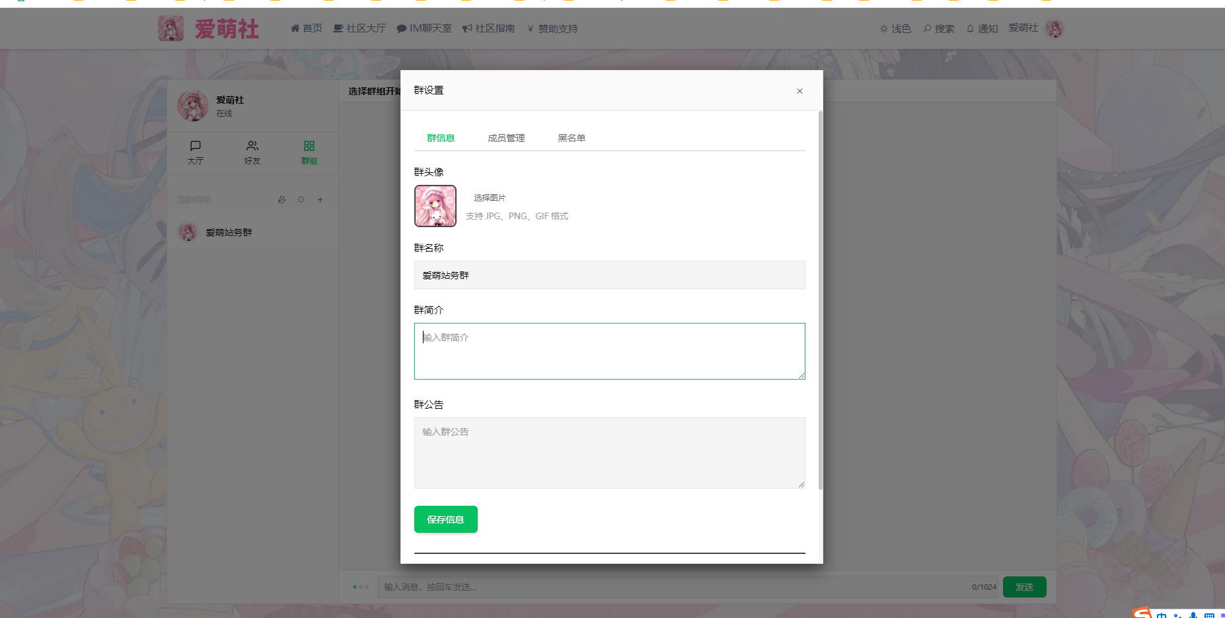Click 选择图片 to upload avatar

[490, 197]
